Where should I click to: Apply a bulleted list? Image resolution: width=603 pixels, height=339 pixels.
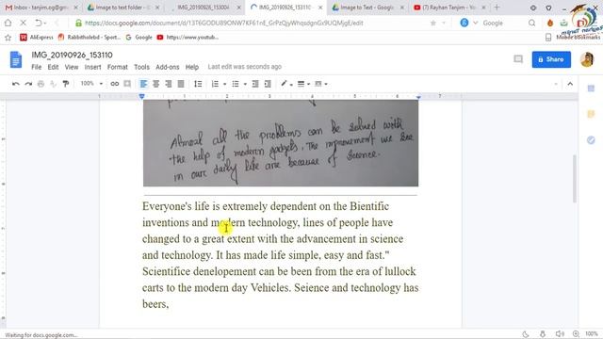point(236,84)
